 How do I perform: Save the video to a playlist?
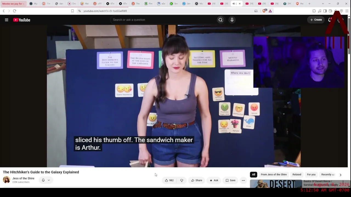(x=230, y=180)
